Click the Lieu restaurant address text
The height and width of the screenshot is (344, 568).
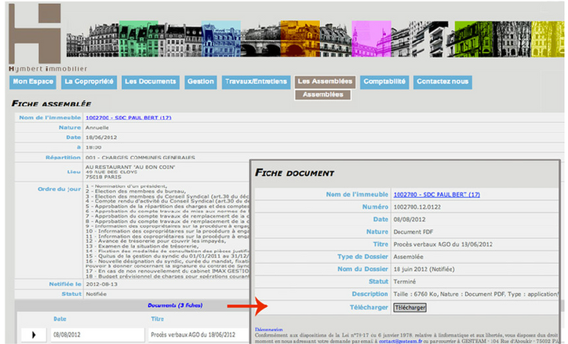(x=130, y=172)
